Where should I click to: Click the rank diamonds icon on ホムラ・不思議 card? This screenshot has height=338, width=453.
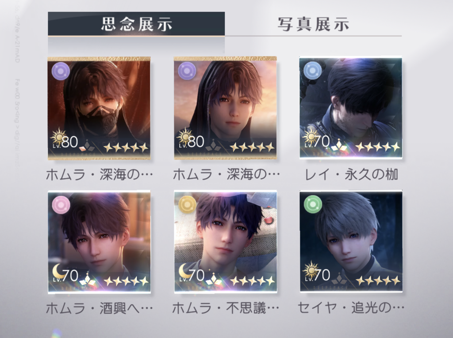[x=214, y=278]
